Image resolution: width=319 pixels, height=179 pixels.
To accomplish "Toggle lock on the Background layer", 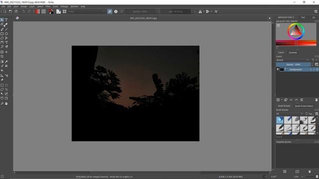I will pyautogui.click(x=311, y=70).
